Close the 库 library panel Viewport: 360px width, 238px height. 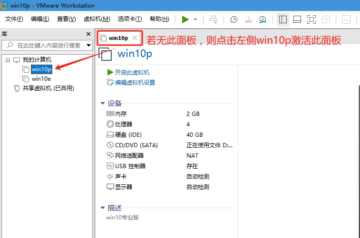pyautogui.click(x=88, y=34)
